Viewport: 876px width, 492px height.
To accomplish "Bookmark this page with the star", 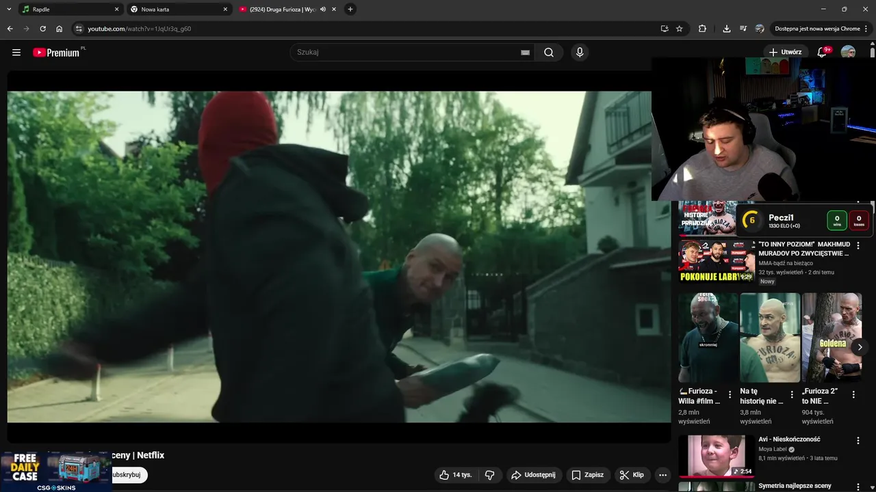I will (680, 29).
